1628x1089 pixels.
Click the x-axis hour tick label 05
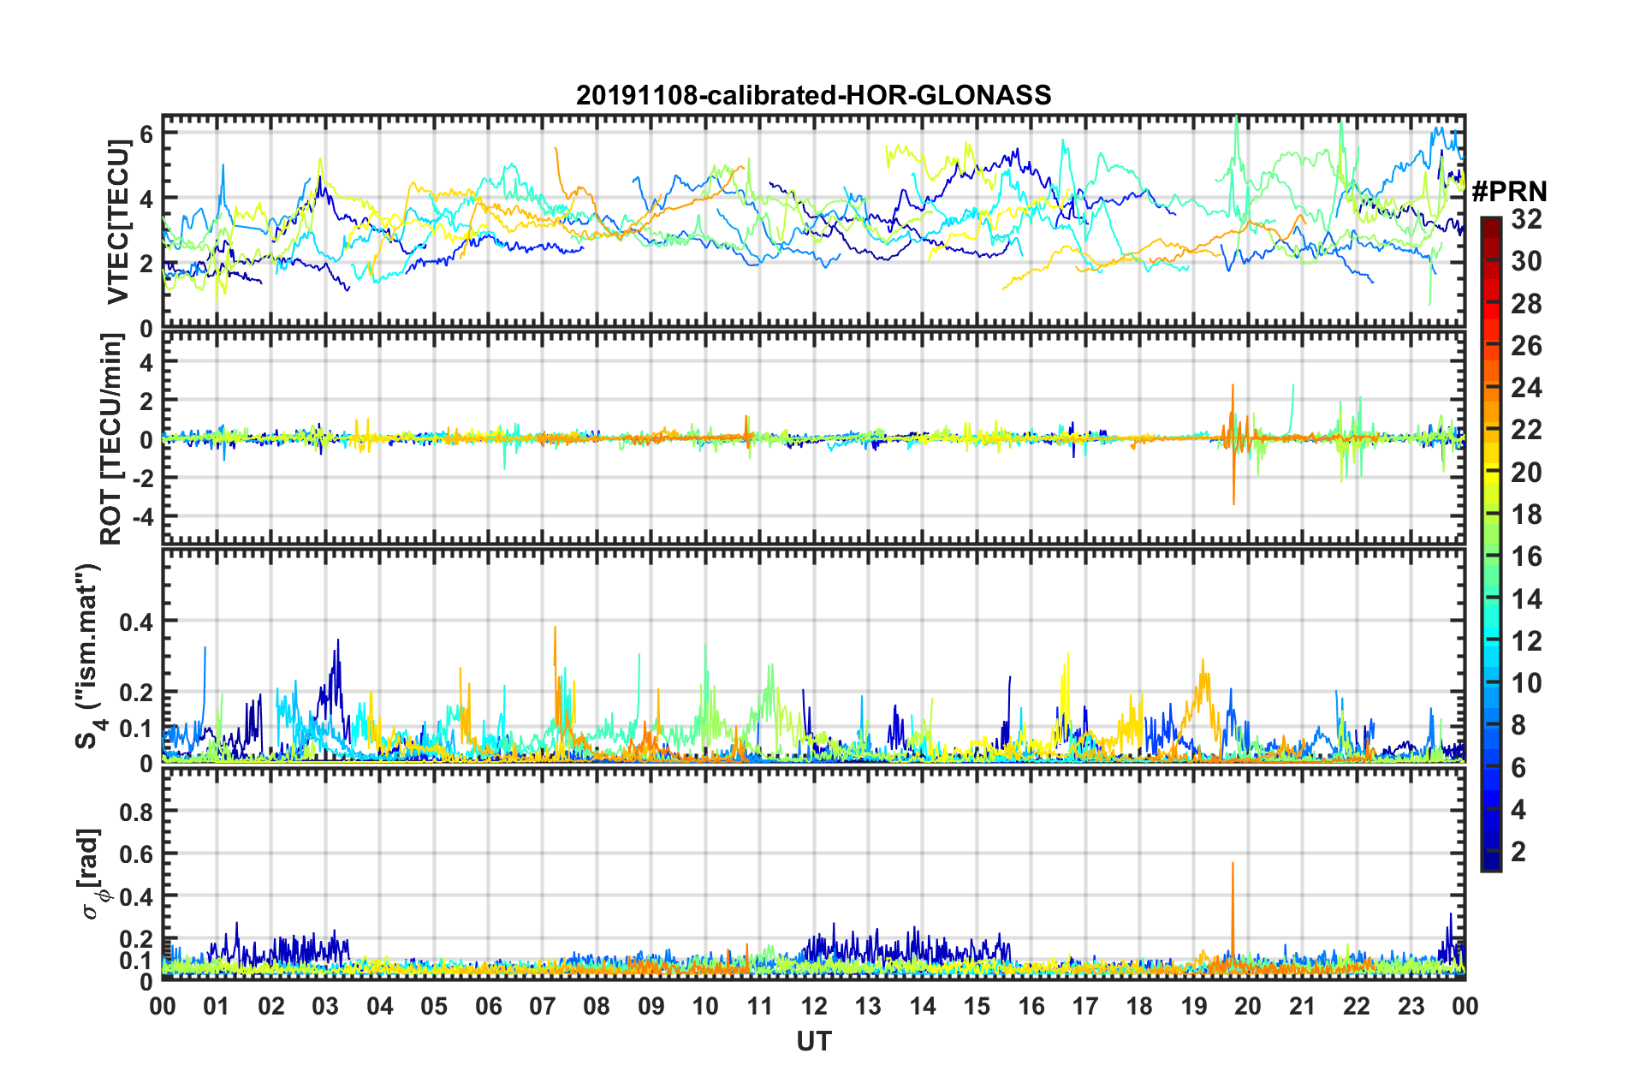coord(434,1006)
